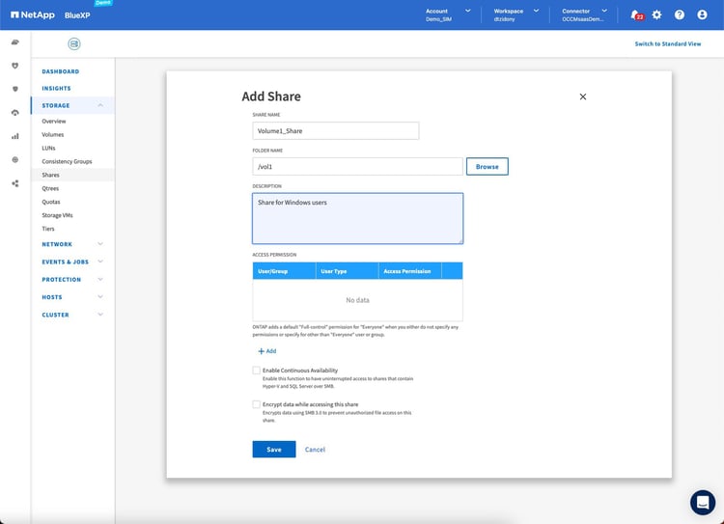
Task: Click the bar chart icon in left rail
Action: coord(15,136)
